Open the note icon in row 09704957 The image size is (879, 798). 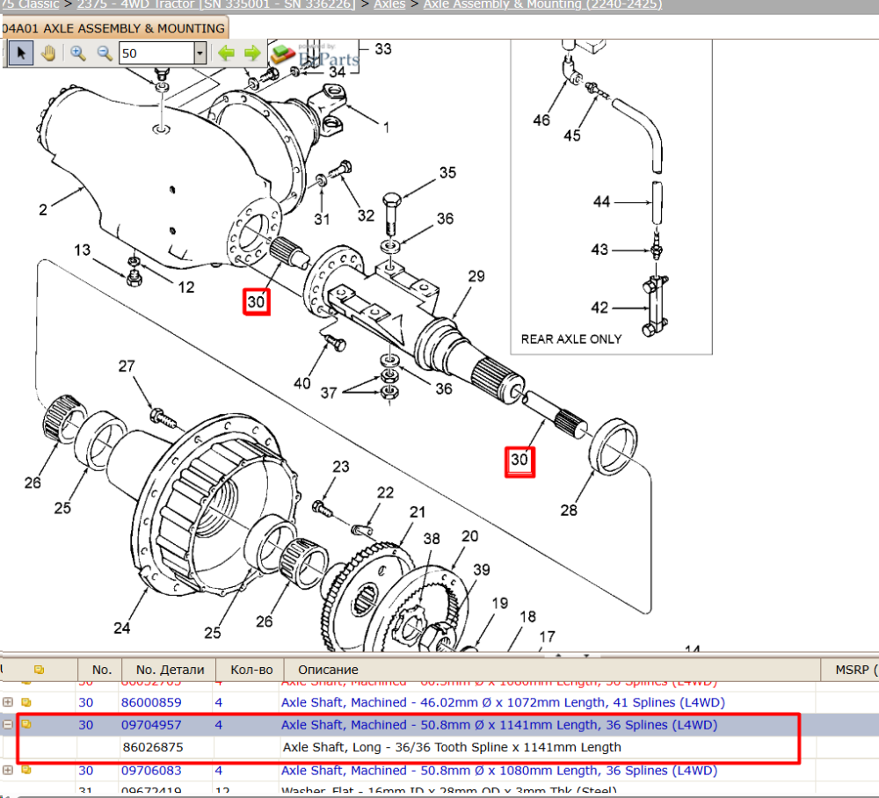pos(26,724)
